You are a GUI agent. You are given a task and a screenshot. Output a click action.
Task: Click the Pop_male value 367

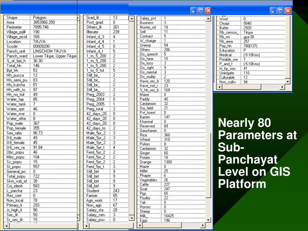pos(36,123)
